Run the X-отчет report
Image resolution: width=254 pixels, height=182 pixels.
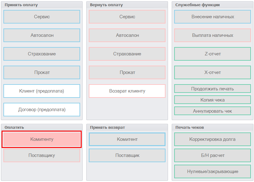tap(213, 72)
